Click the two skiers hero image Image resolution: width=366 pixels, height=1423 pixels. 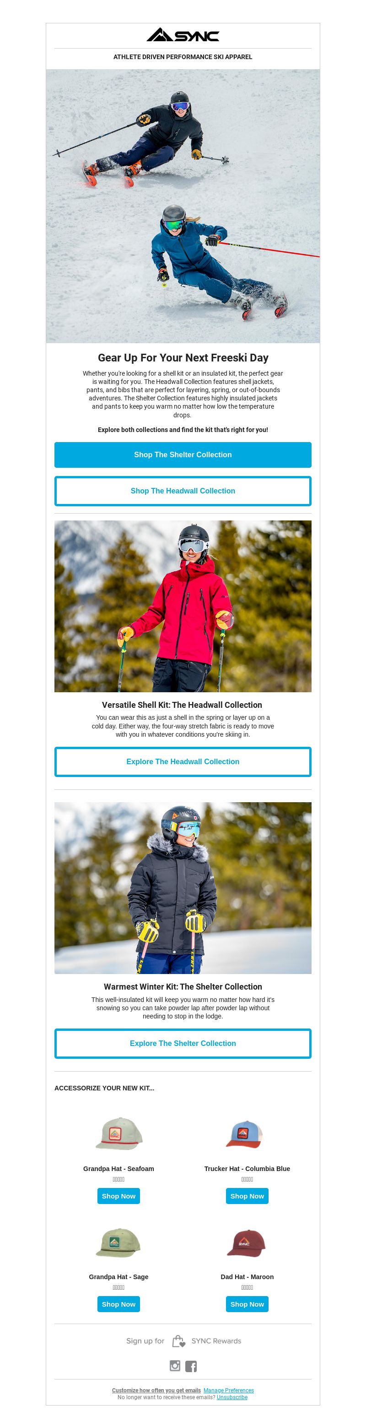tap(183, 206)
